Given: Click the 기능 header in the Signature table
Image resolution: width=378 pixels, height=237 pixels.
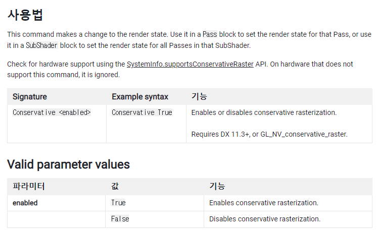Looking at the screenshot, I should point(199,96).
